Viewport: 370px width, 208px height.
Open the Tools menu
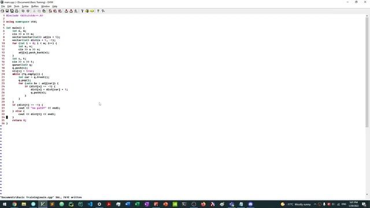(17, 6)
